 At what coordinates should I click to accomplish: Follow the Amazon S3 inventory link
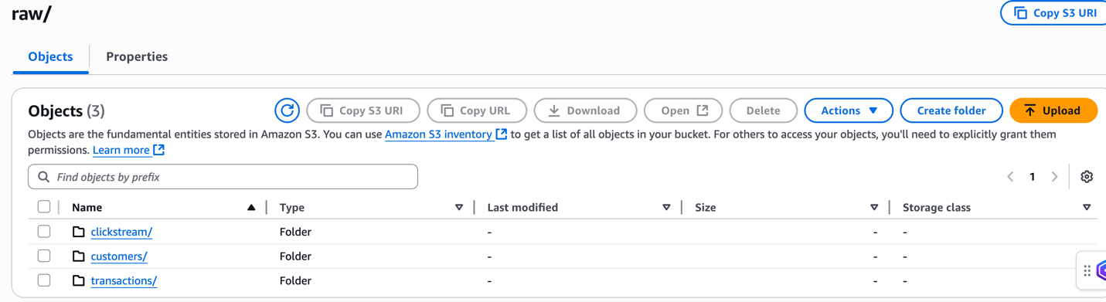pyautogui.click(x=438, y=134)
